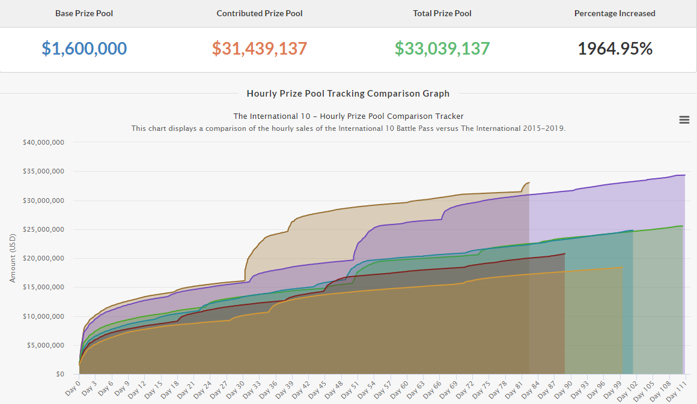This screenshot has width=697, height=404.
Task: Click the Amount (USD) axis title
Action: (13, 258)
